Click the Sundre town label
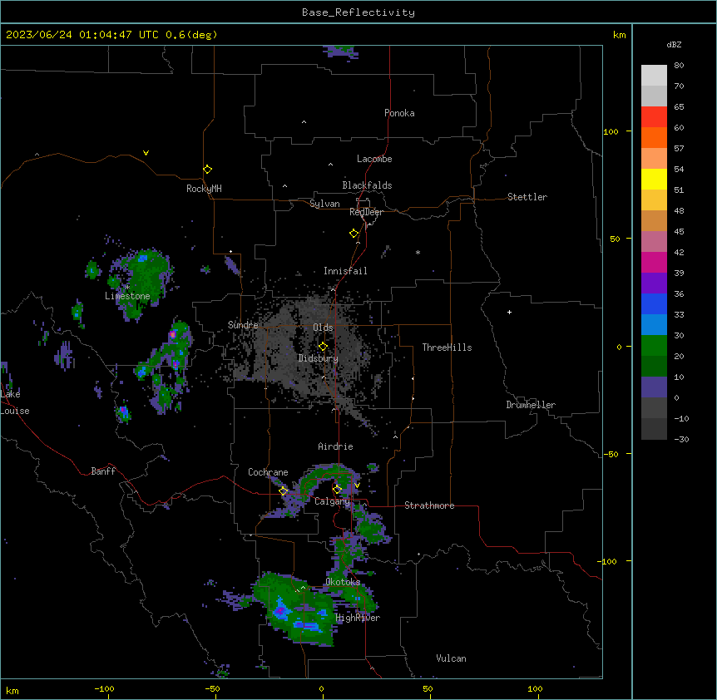Viewport: 717px width, 700px height. 243,325
